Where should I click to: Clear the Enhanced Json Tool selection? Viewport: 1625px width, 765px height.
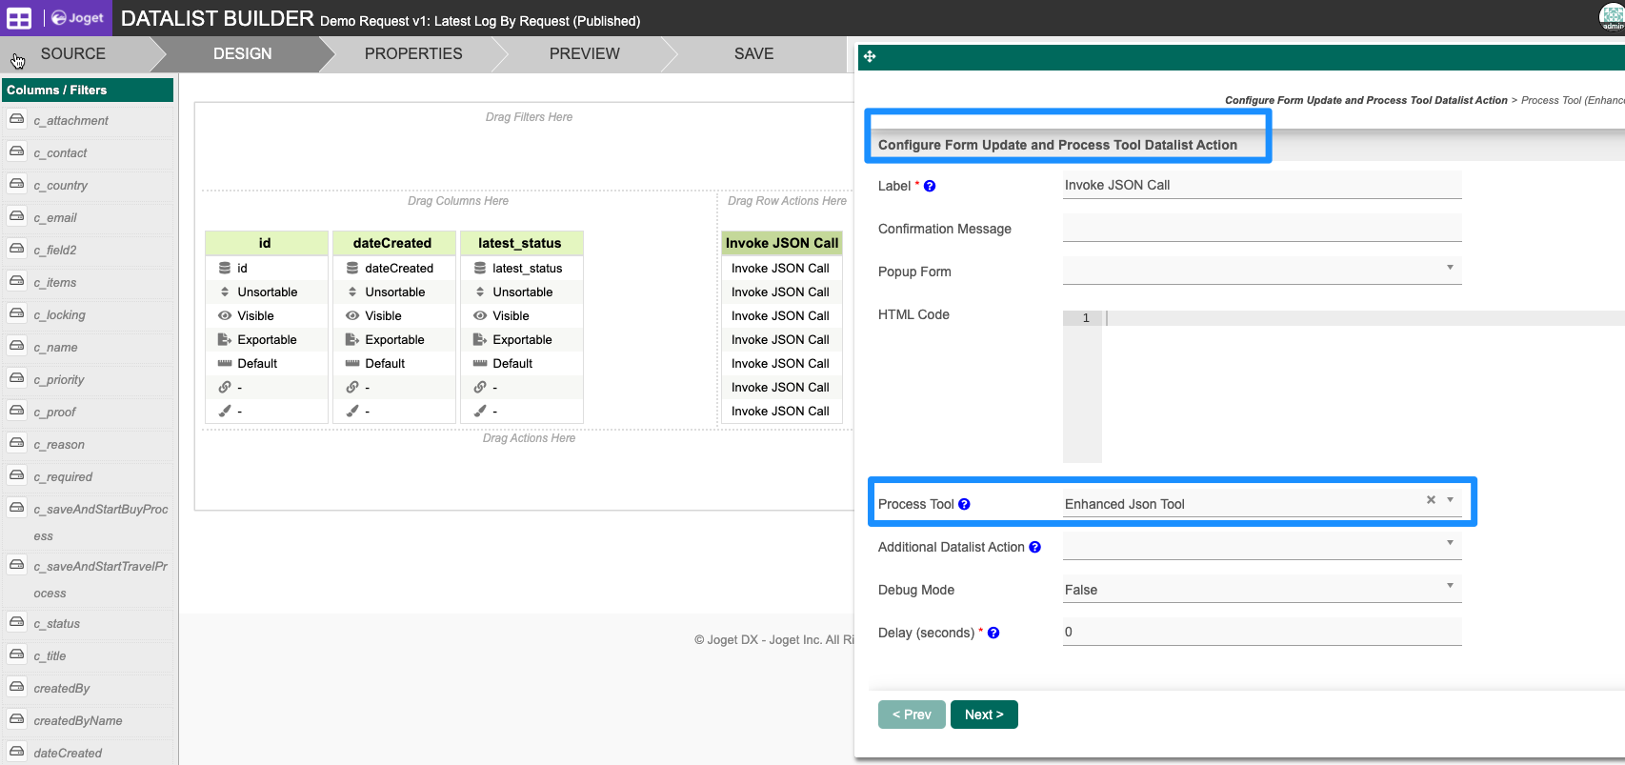point(1430,500)
